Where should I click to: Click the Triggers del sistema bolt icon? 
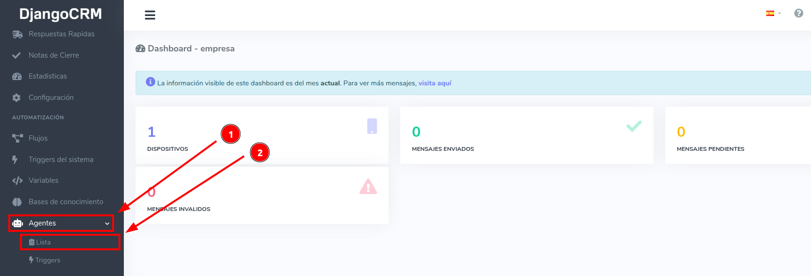tap(15, 160)
